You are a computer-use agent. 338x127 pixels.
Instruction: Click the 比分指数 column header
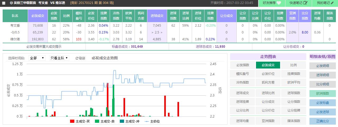(x=305, y=16)
